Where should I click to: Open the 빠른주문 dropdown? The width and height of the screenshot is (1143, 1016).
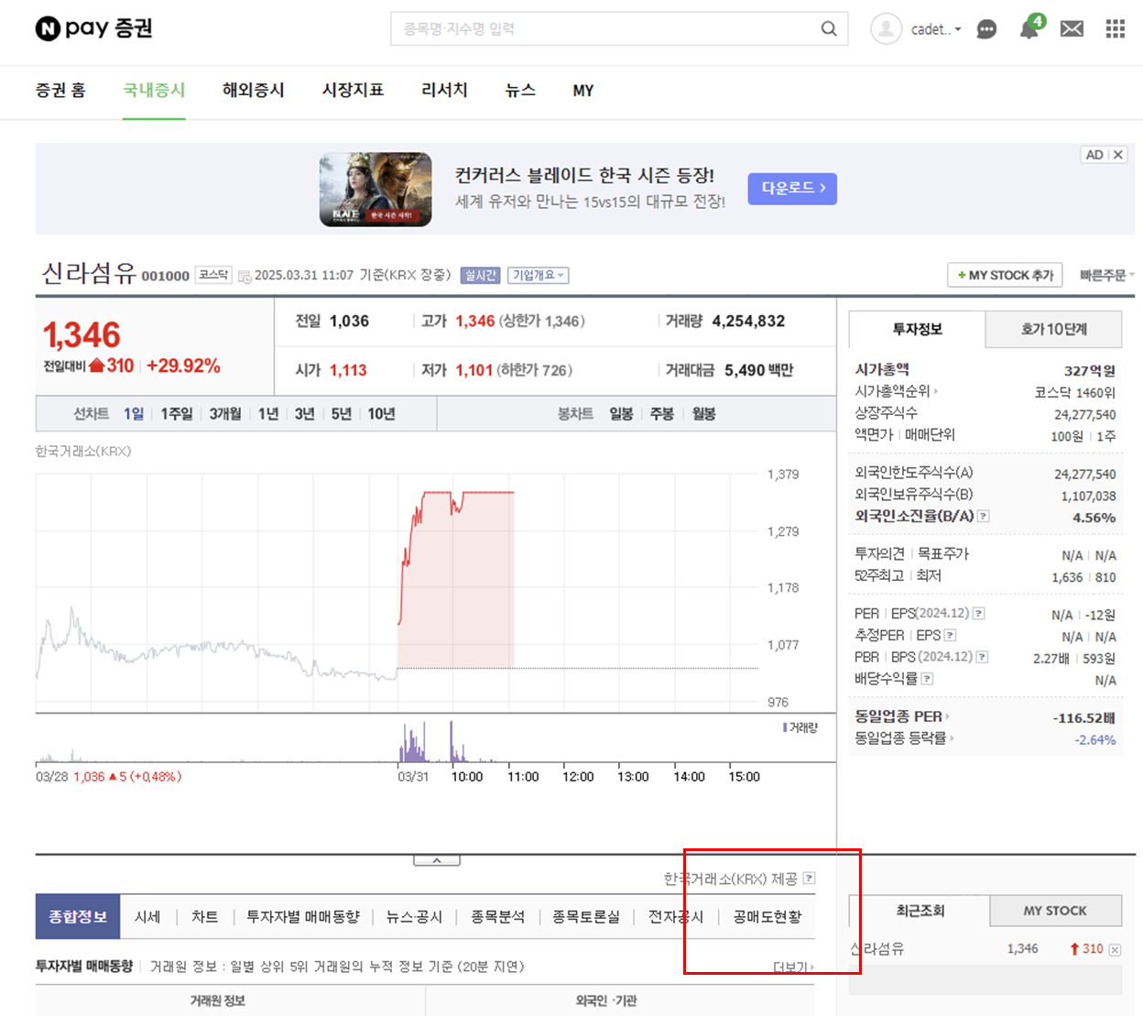click(1105, 275)
